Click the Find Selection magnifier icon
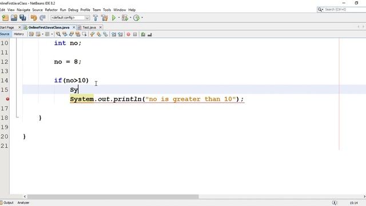Viewport: 366px width, 206px height. pyautogui.click(x=58, y=34)
